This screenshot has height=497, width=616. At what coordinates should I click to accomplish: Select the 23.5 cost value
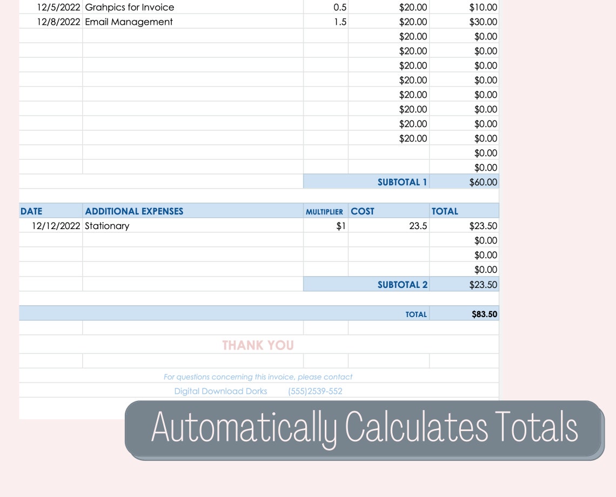[x=420, y=226]
